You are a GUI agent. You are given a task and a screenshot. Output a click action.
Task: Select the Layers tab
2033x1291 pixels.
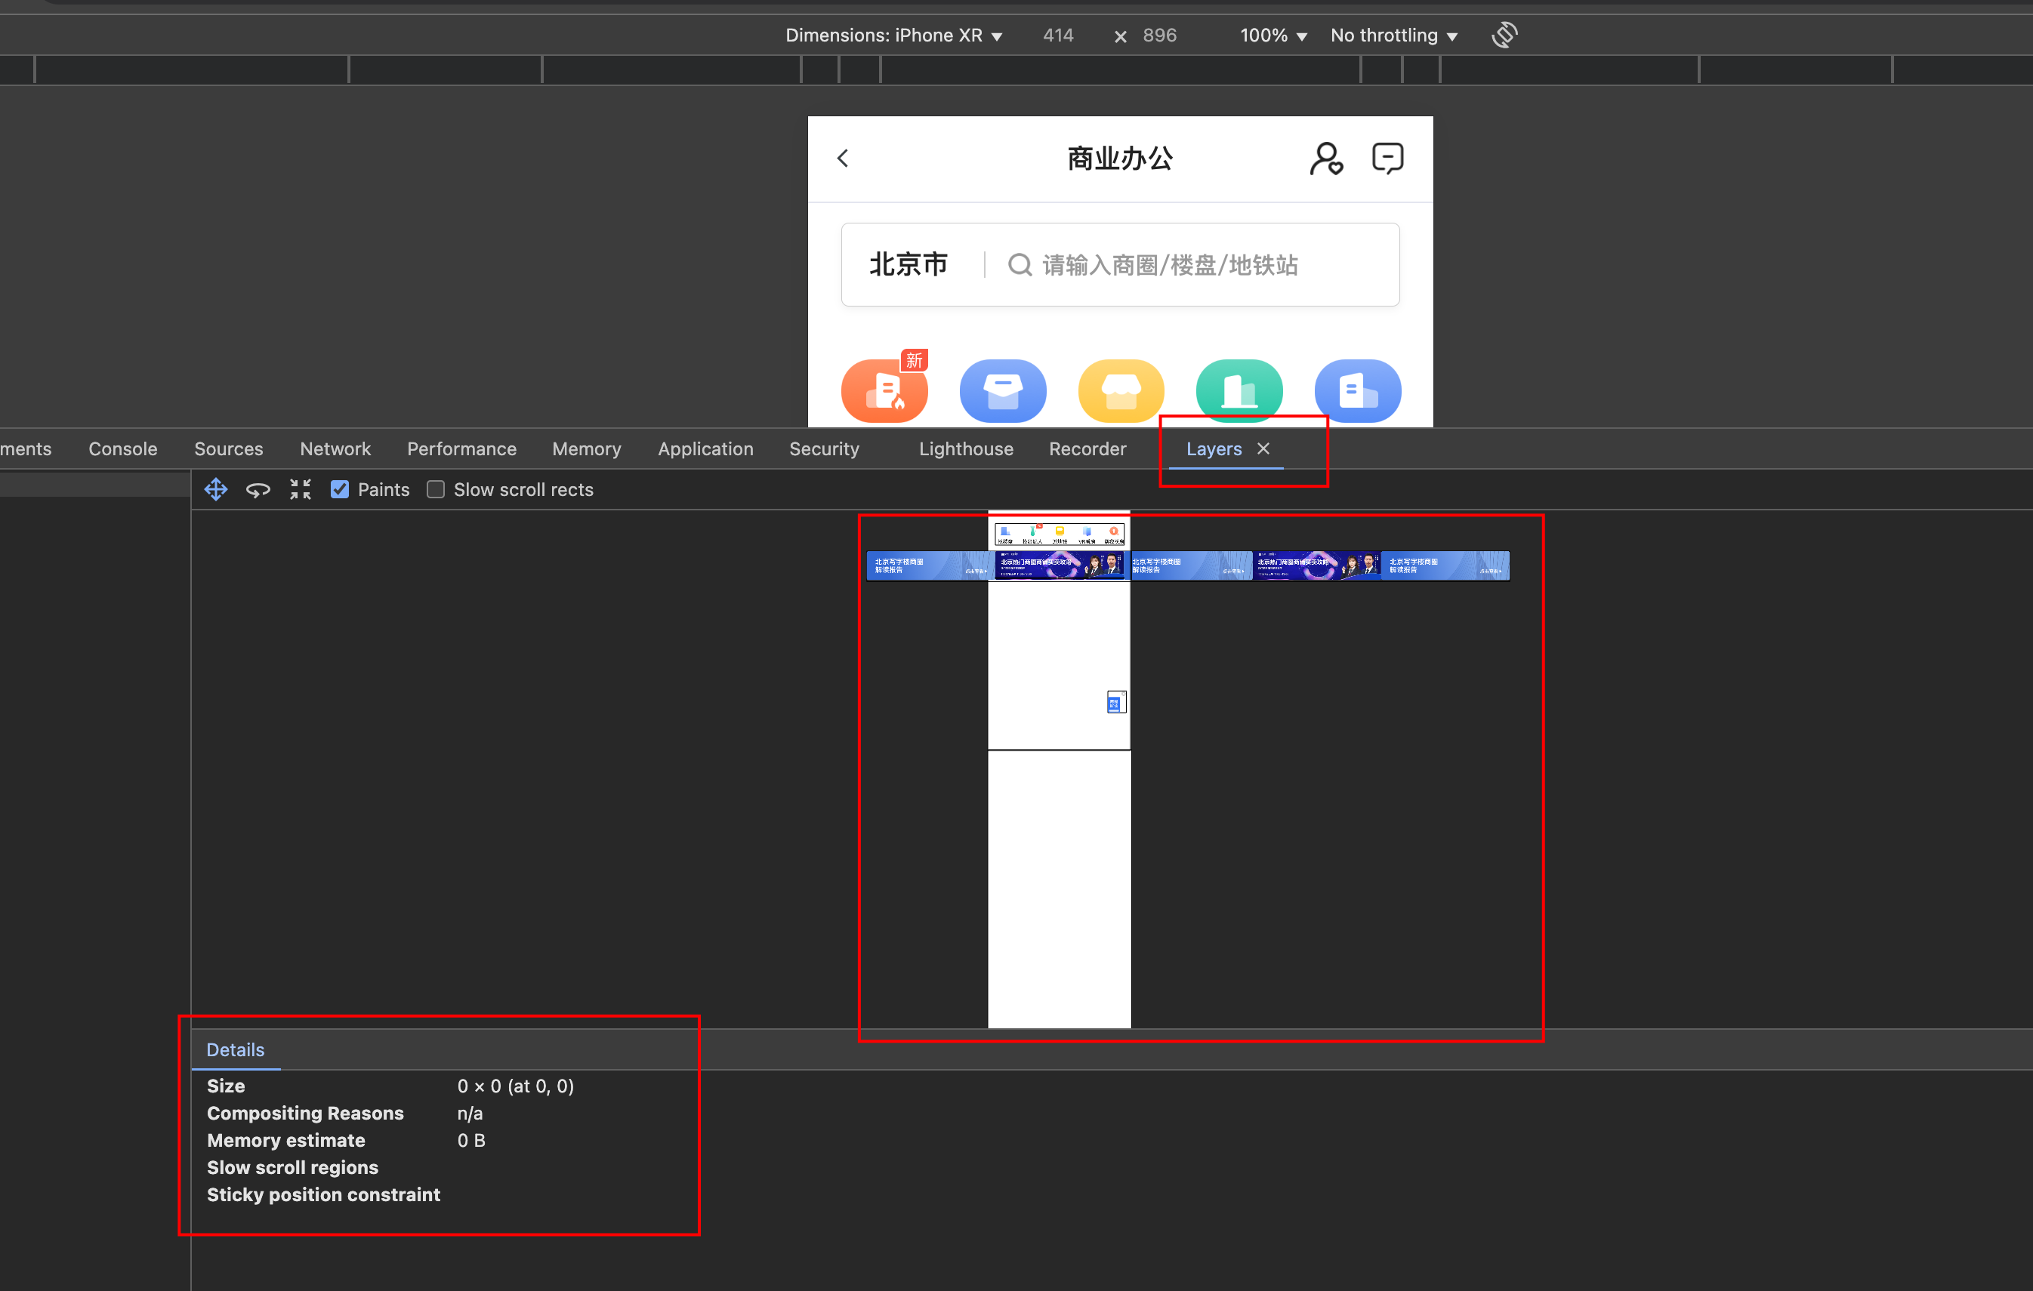click(x=1214, y=449)
